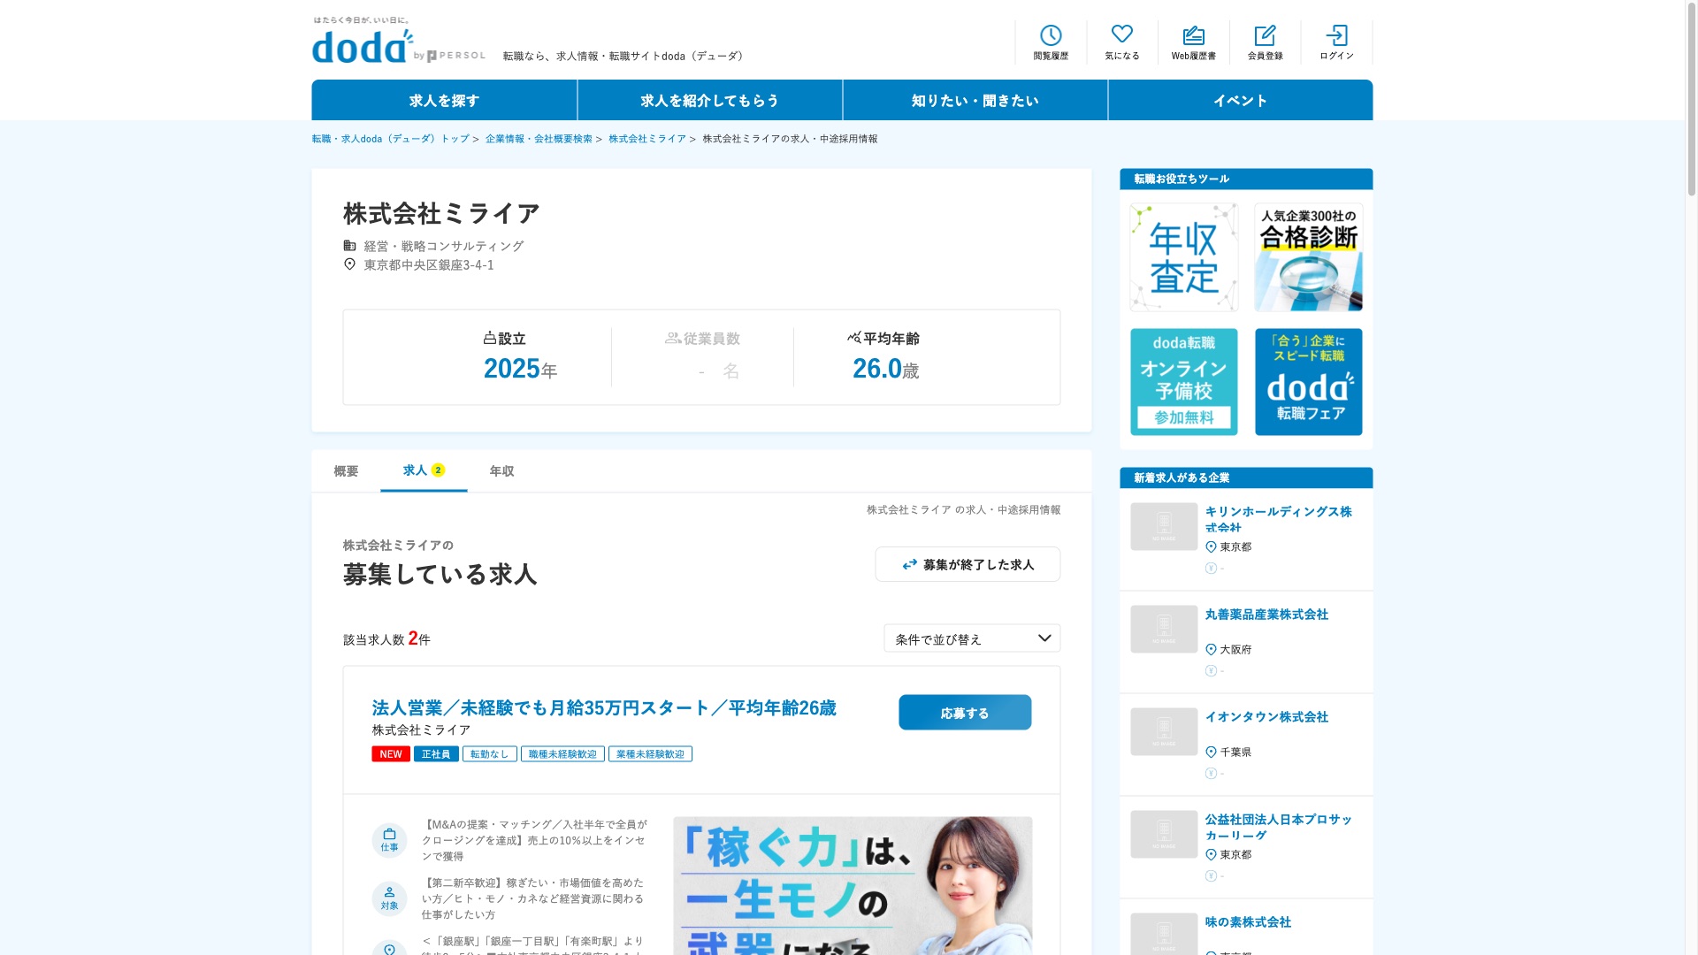The width and height of the screenshot is (1698, 955).
Task: Select the swap arrows icon in 募集が終了した求人
Action: (909, 564)
